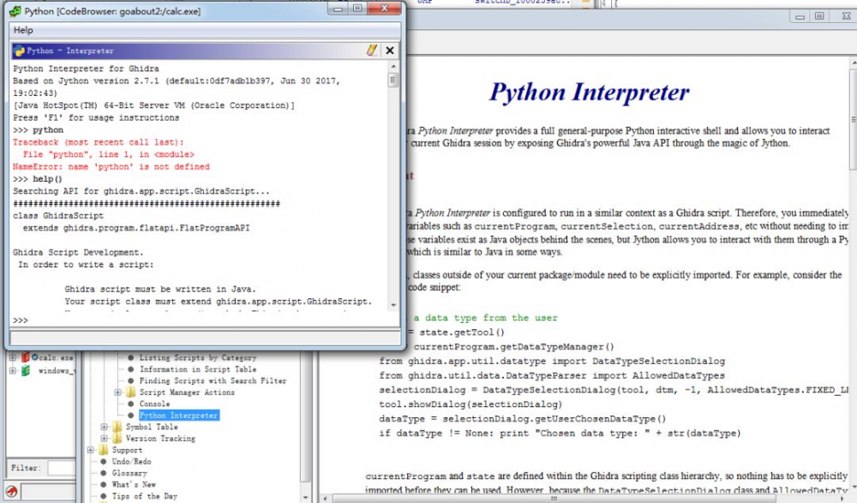Image resolution: width=857 pixels, height=503 pixels.
Task: Open the Help menu
Action: (23, 30)
